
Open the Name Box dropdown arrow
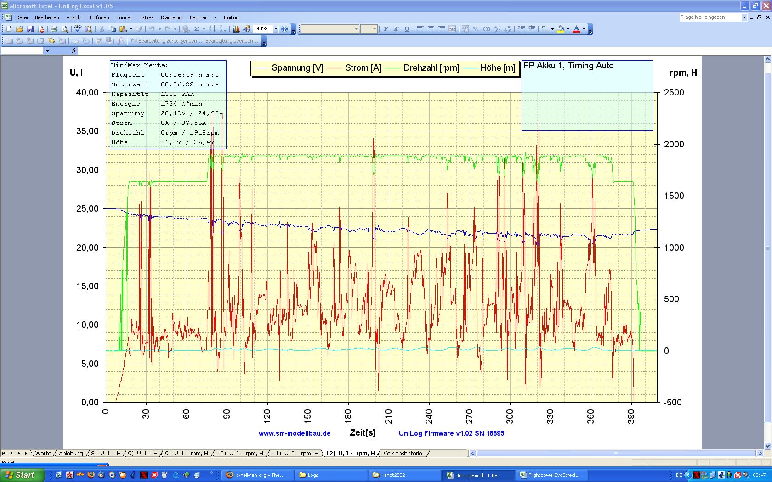point(47,51)
